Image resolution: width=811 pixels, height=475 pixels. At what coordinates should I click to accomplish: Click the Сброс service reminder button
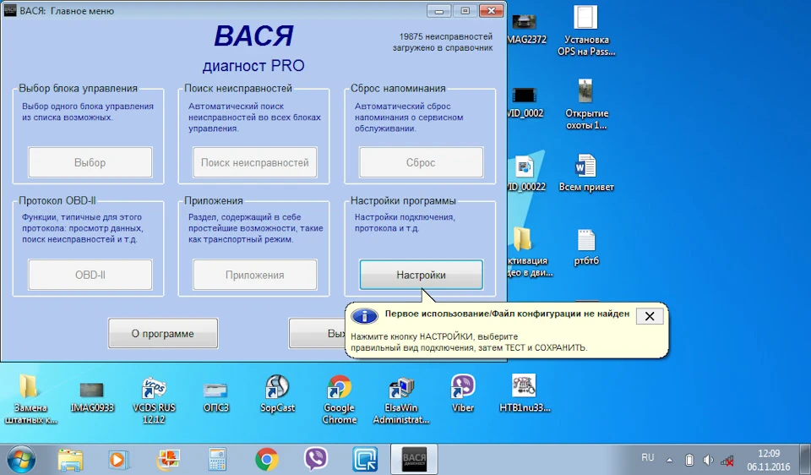click(421, 162)
